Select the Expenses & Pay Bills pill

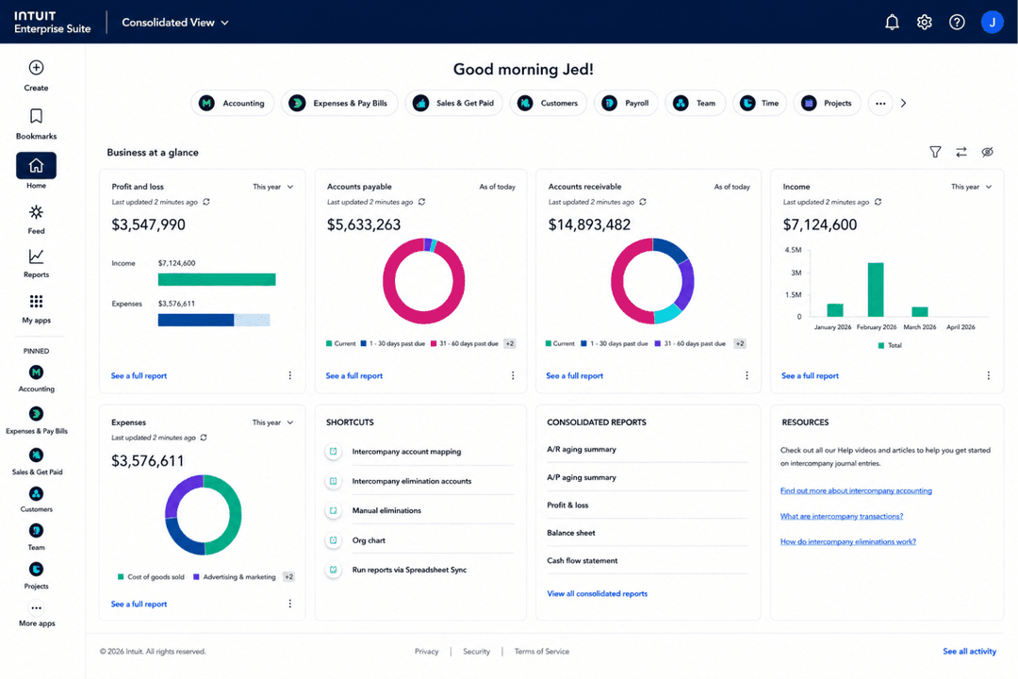(339, 104)
